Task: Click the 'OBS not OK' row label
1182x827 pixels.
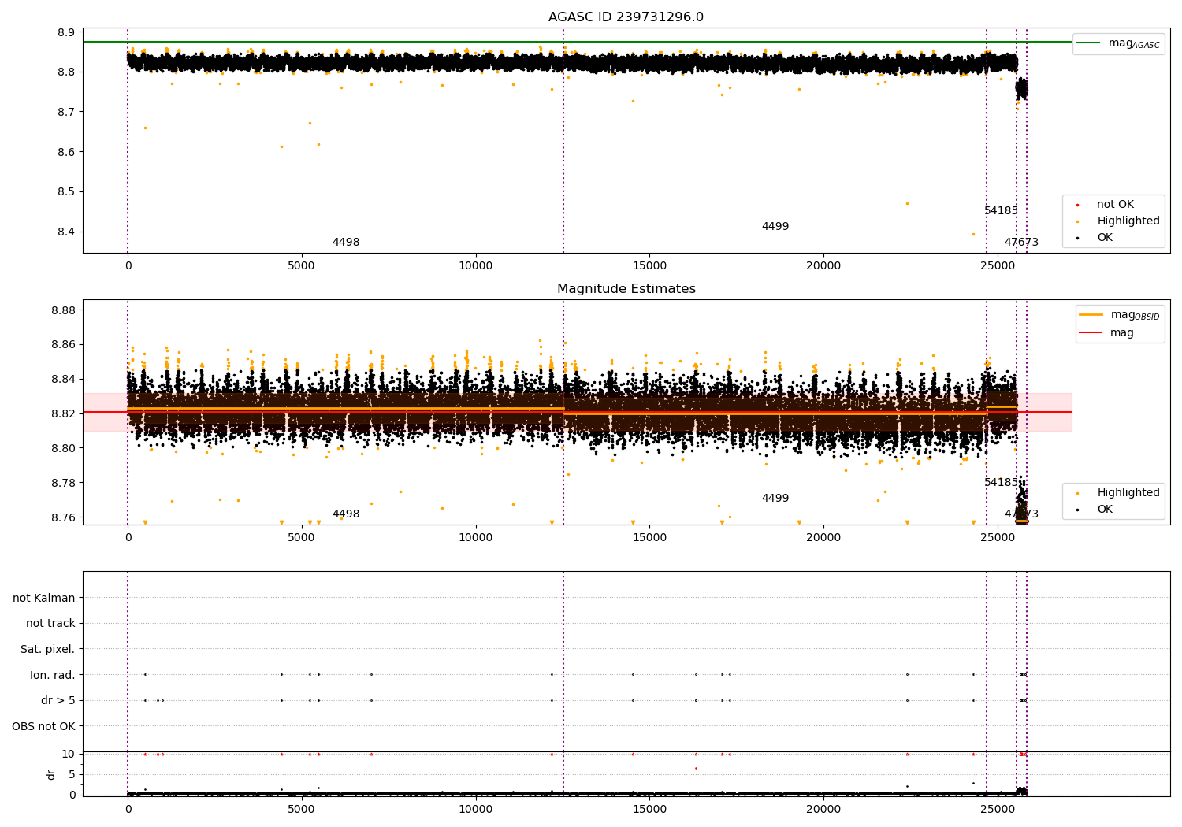Action: tap(43, 726)
